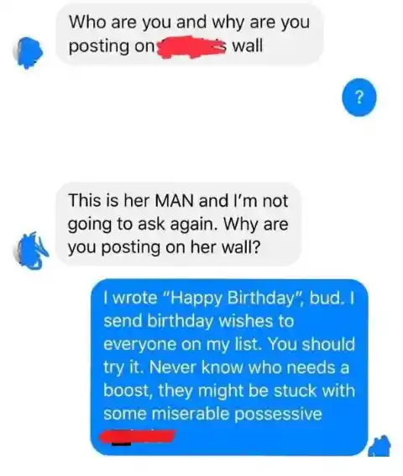Click 'boost, they might be stuck with' line
This screenshot has width=403, height=476.
pos(229,390)
